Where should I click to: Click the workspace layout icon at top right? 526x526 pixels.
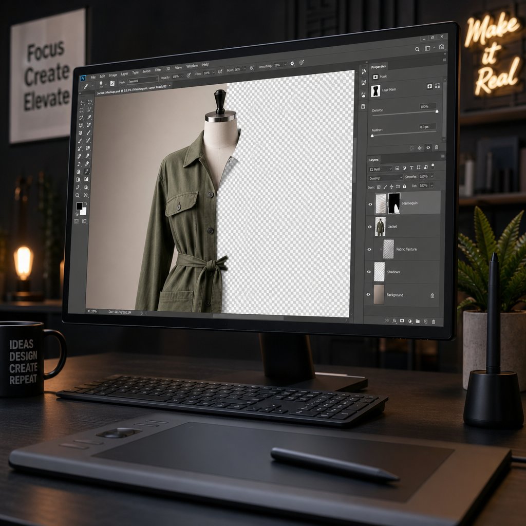pyautogui.click(x=428, y=48)
